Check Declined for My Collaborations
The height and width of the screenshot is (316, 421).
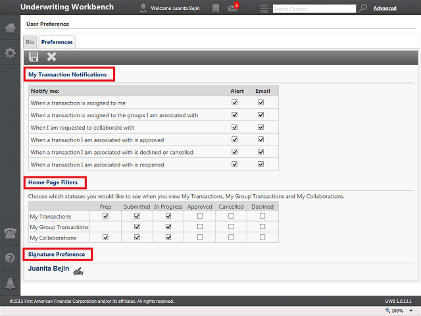[x=262, y=237]
